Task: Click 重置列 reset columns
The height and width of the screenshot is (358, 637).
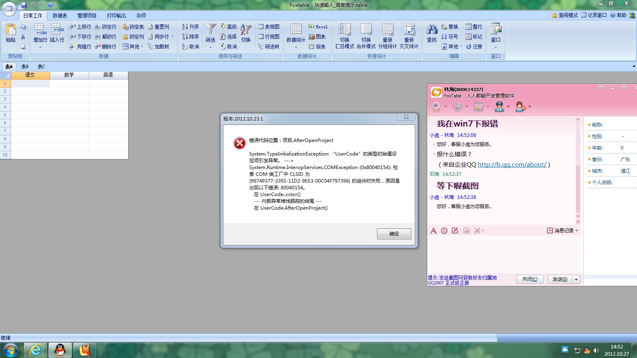Action: (x=158, y=27)
